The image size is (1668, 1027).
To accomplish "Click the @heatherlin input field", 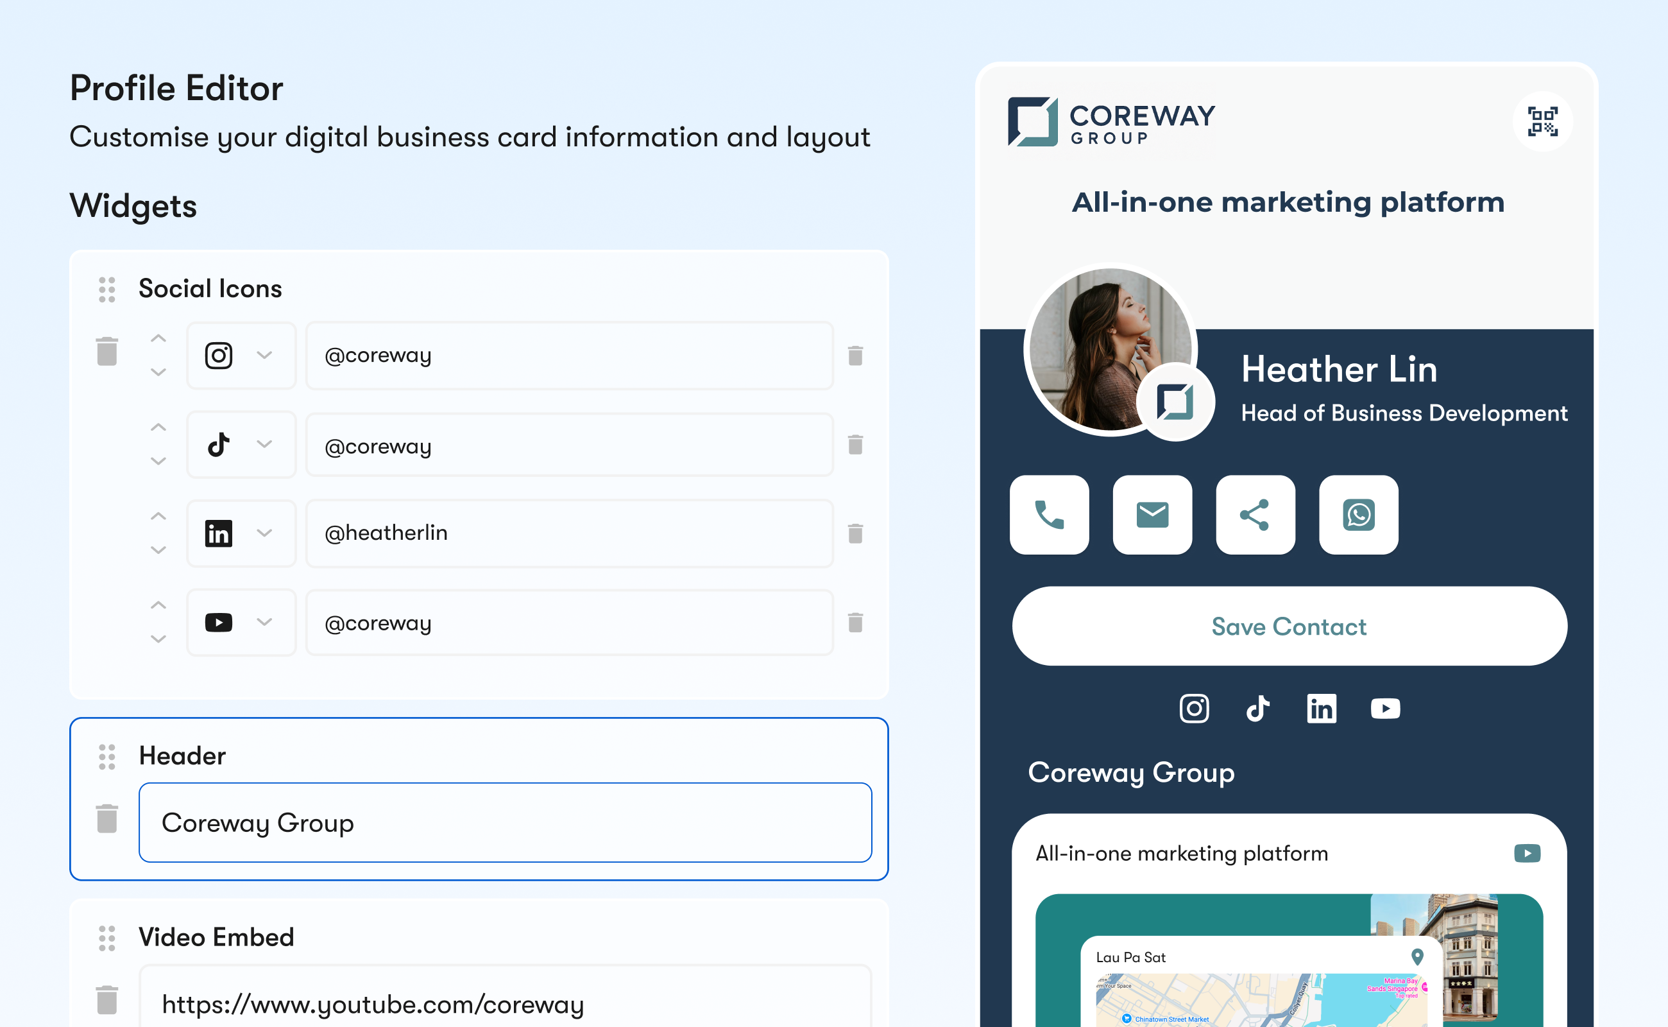I will 569,533.
